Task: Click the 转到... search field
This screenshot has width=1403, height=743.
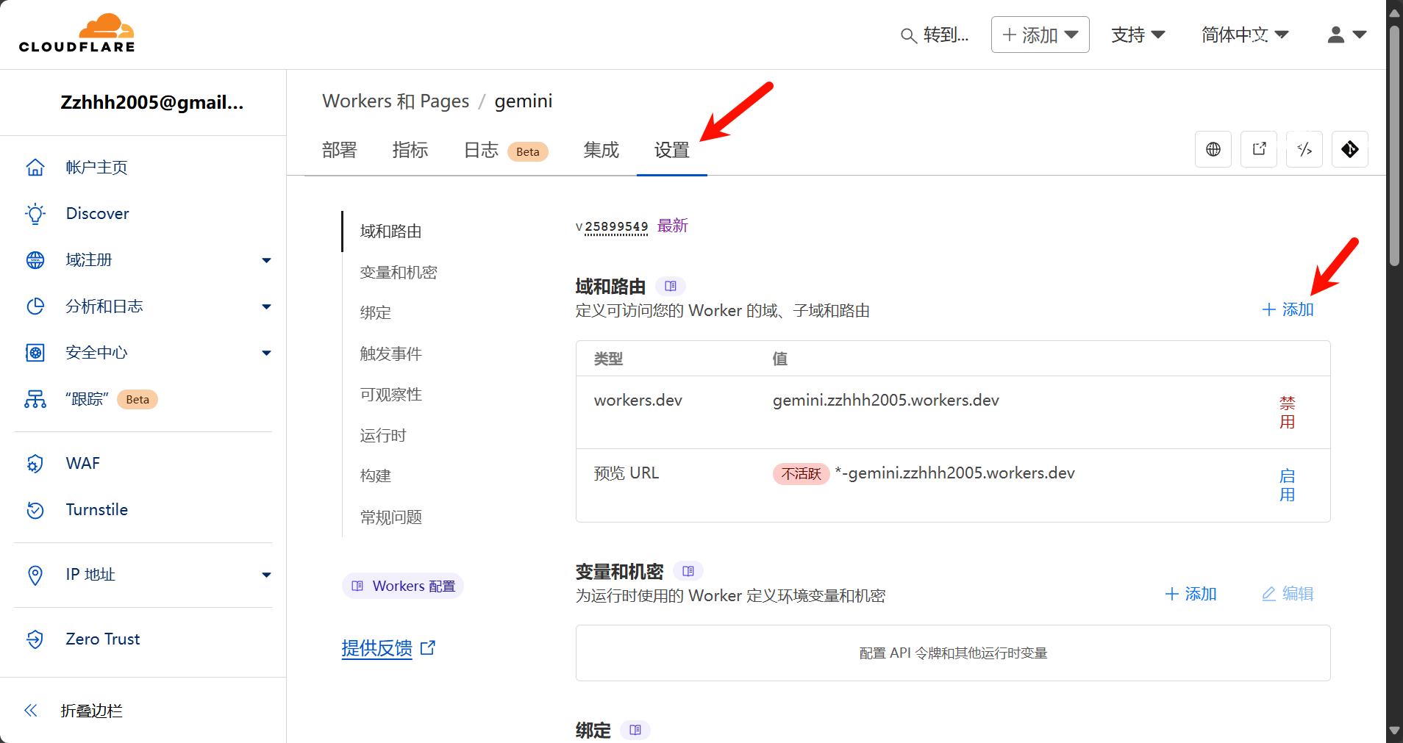Action: point(946,35)
